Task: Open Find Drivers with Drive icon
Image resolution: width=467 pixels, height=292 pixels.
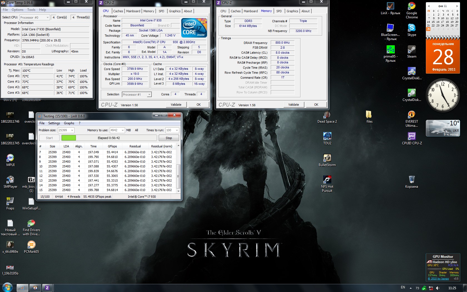Action: click(31, 227)
